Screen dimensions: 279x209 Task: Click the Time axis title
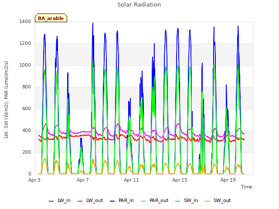[x=247, y=187]
